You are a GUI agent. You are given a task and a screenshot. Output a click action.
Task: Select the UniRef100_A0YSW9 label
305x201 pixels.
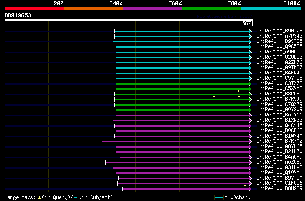coord(279,110)
